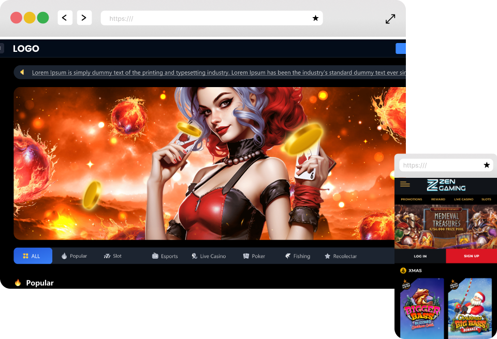
Task: Open the Live Casino category
Action: click(x=209, y=256)
